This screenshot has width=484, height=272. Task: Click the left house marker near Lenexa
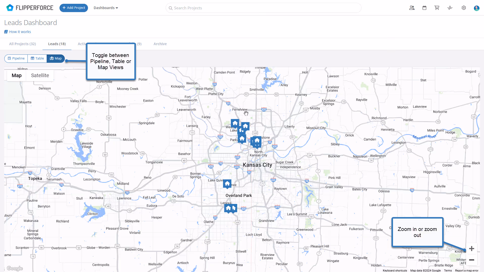pos(228,208)
